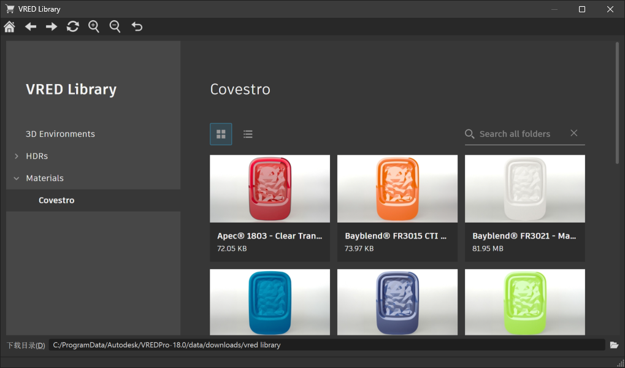Zoom in on thumbnails using the magnifier-plus icon
Screen dimensions: 625x368
click(x=93, y=26)
